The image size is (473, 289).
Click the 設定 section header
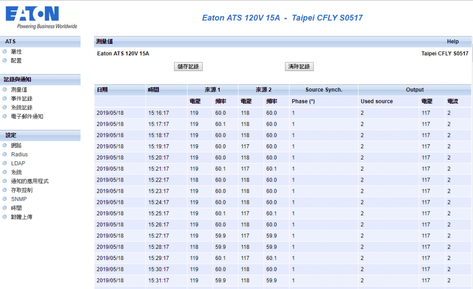point(41,136)
